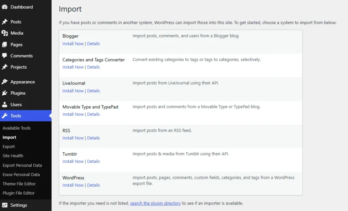Open Site Health page

[x=13, y=156]
